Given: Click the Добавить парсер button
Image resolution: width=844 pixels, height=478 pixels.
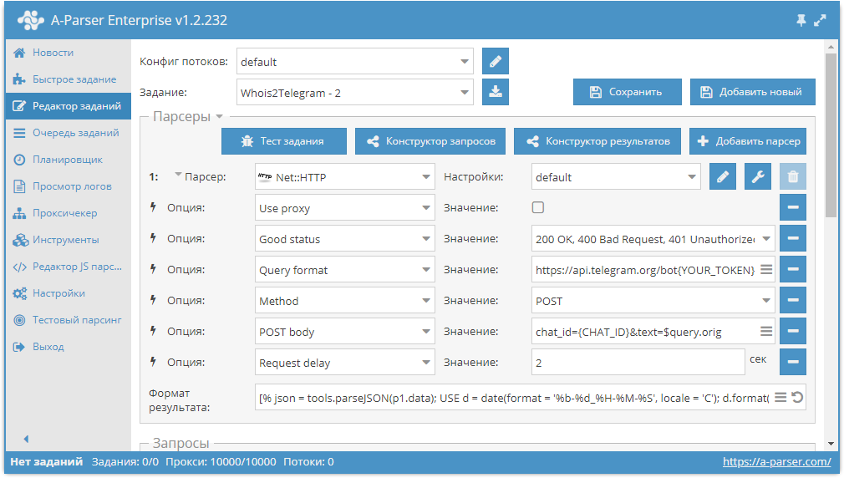Looking at the screenshot, I should [748, 141].
